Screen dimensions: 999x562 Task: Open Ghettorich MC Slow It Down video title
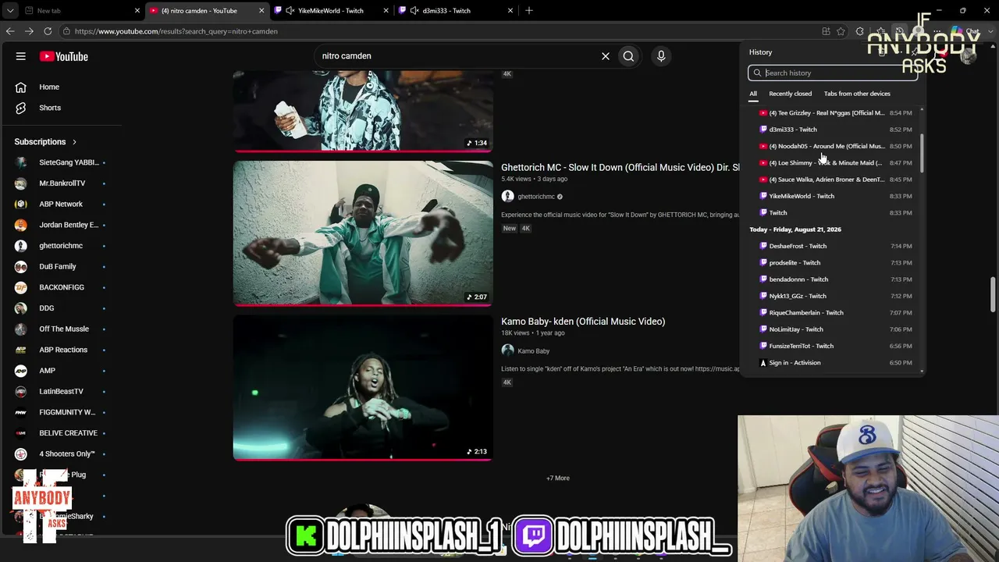[620, 168]
